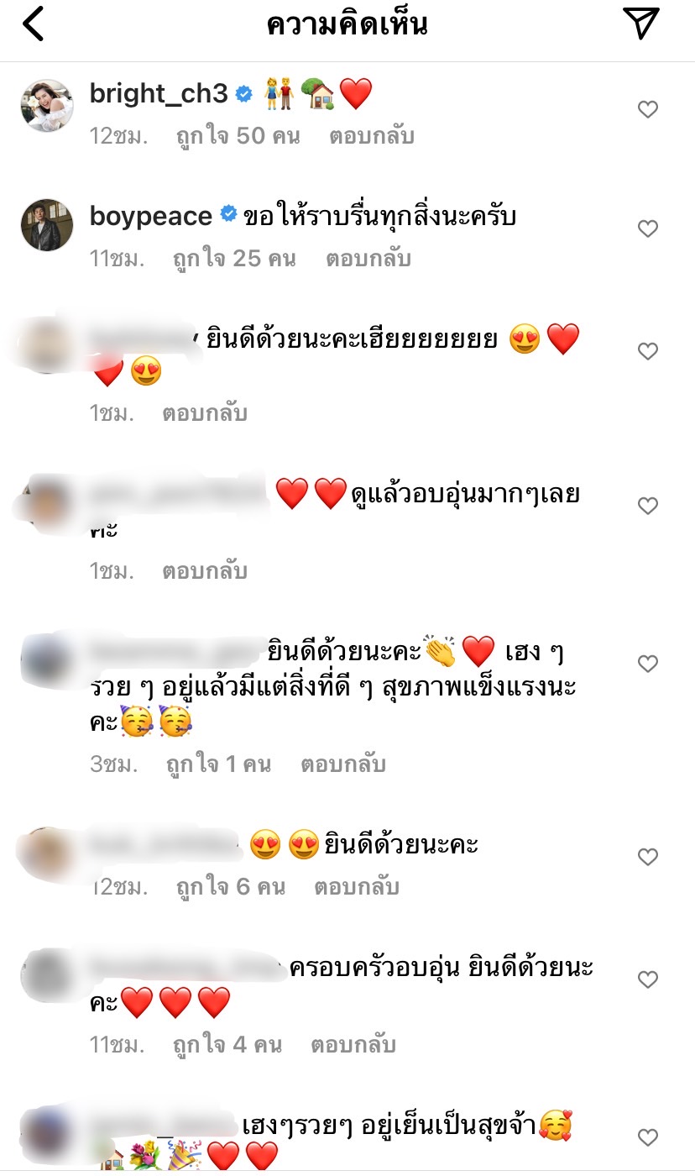Tap heart beside 'ยินดีด้วยนะคะเฮียยยยยยย' comment
This screenshot has width=695, height=1176.
[x=648, y=351]
